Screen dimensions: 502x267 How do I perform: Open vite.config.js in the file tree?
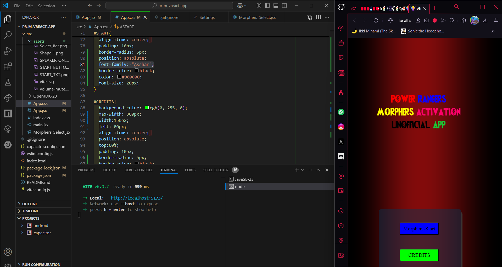pyautogui.click(x=38, y=190)
